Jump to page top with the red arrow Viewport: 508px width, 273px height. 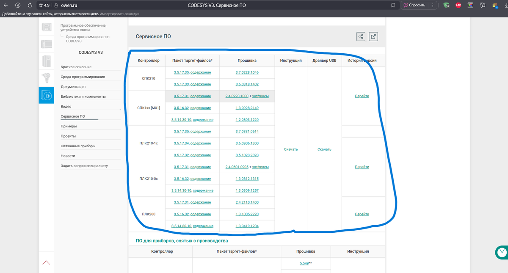point(47,263)
